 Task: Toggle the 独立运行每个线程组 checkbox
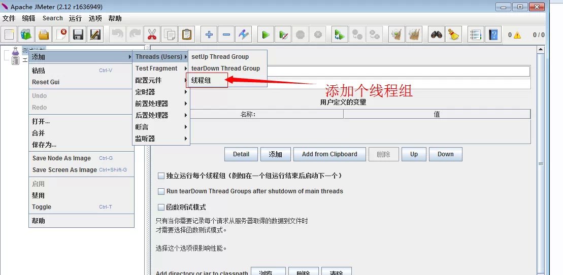pyautogui.click(x=161, y=176)
